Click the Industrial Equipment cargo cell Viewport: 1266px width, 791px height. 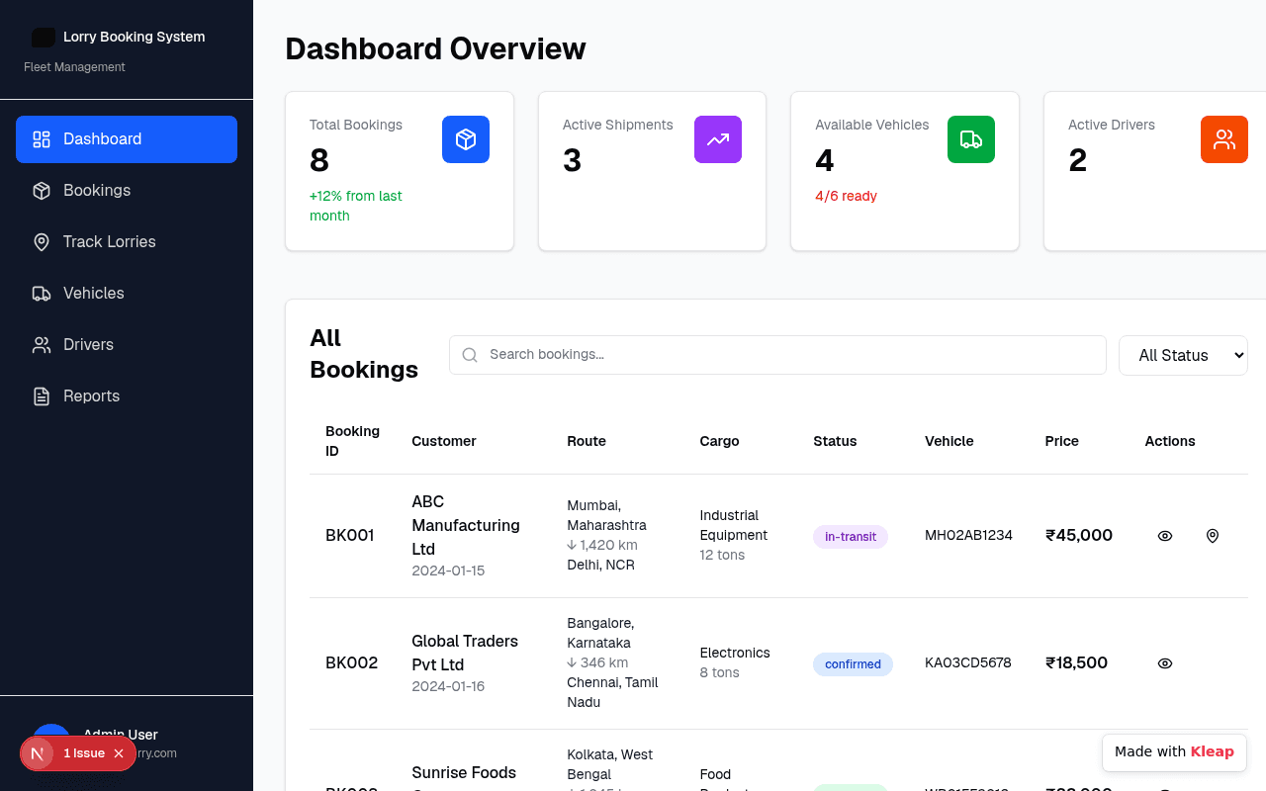tap(734, 526)
